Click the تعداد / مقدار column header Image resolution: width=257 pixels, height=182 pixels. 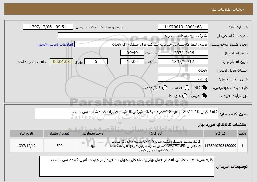pos(59,134)
